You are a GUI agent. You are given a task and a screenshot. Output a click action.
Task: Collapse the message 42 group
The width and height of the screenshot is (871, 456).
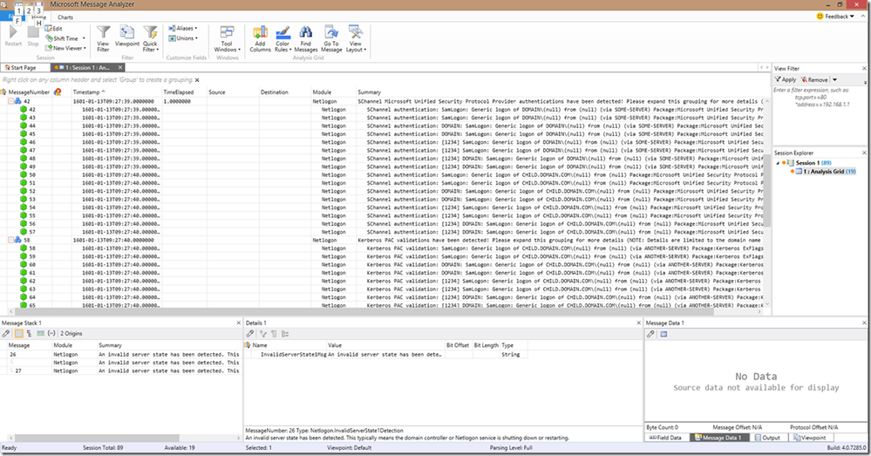(x=10, y=102)
